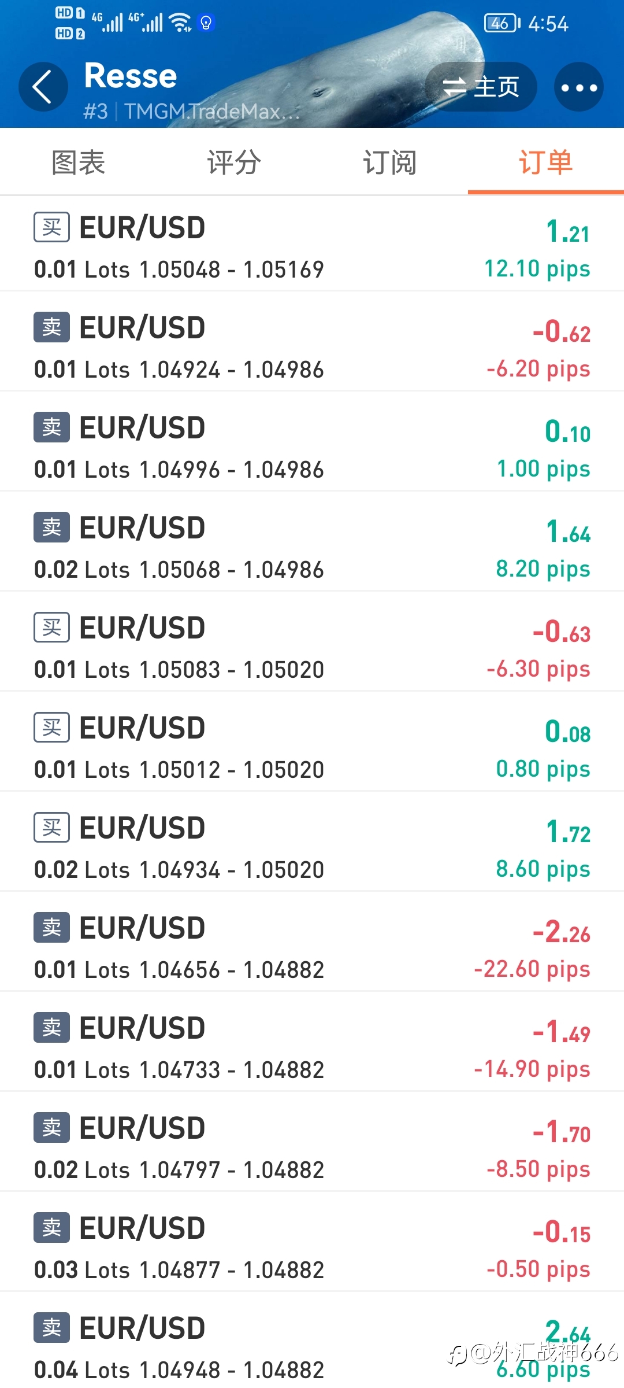The image size is (624, 1388).
Task: Tap the 买 icon on the 1.04934 order
Action: coord(51,828)
